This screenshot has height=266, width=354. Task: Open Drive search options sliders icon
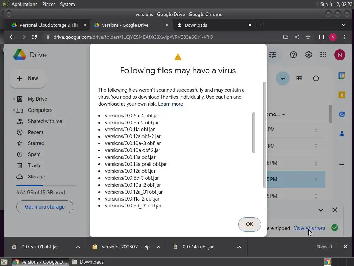tap(272, 55)
